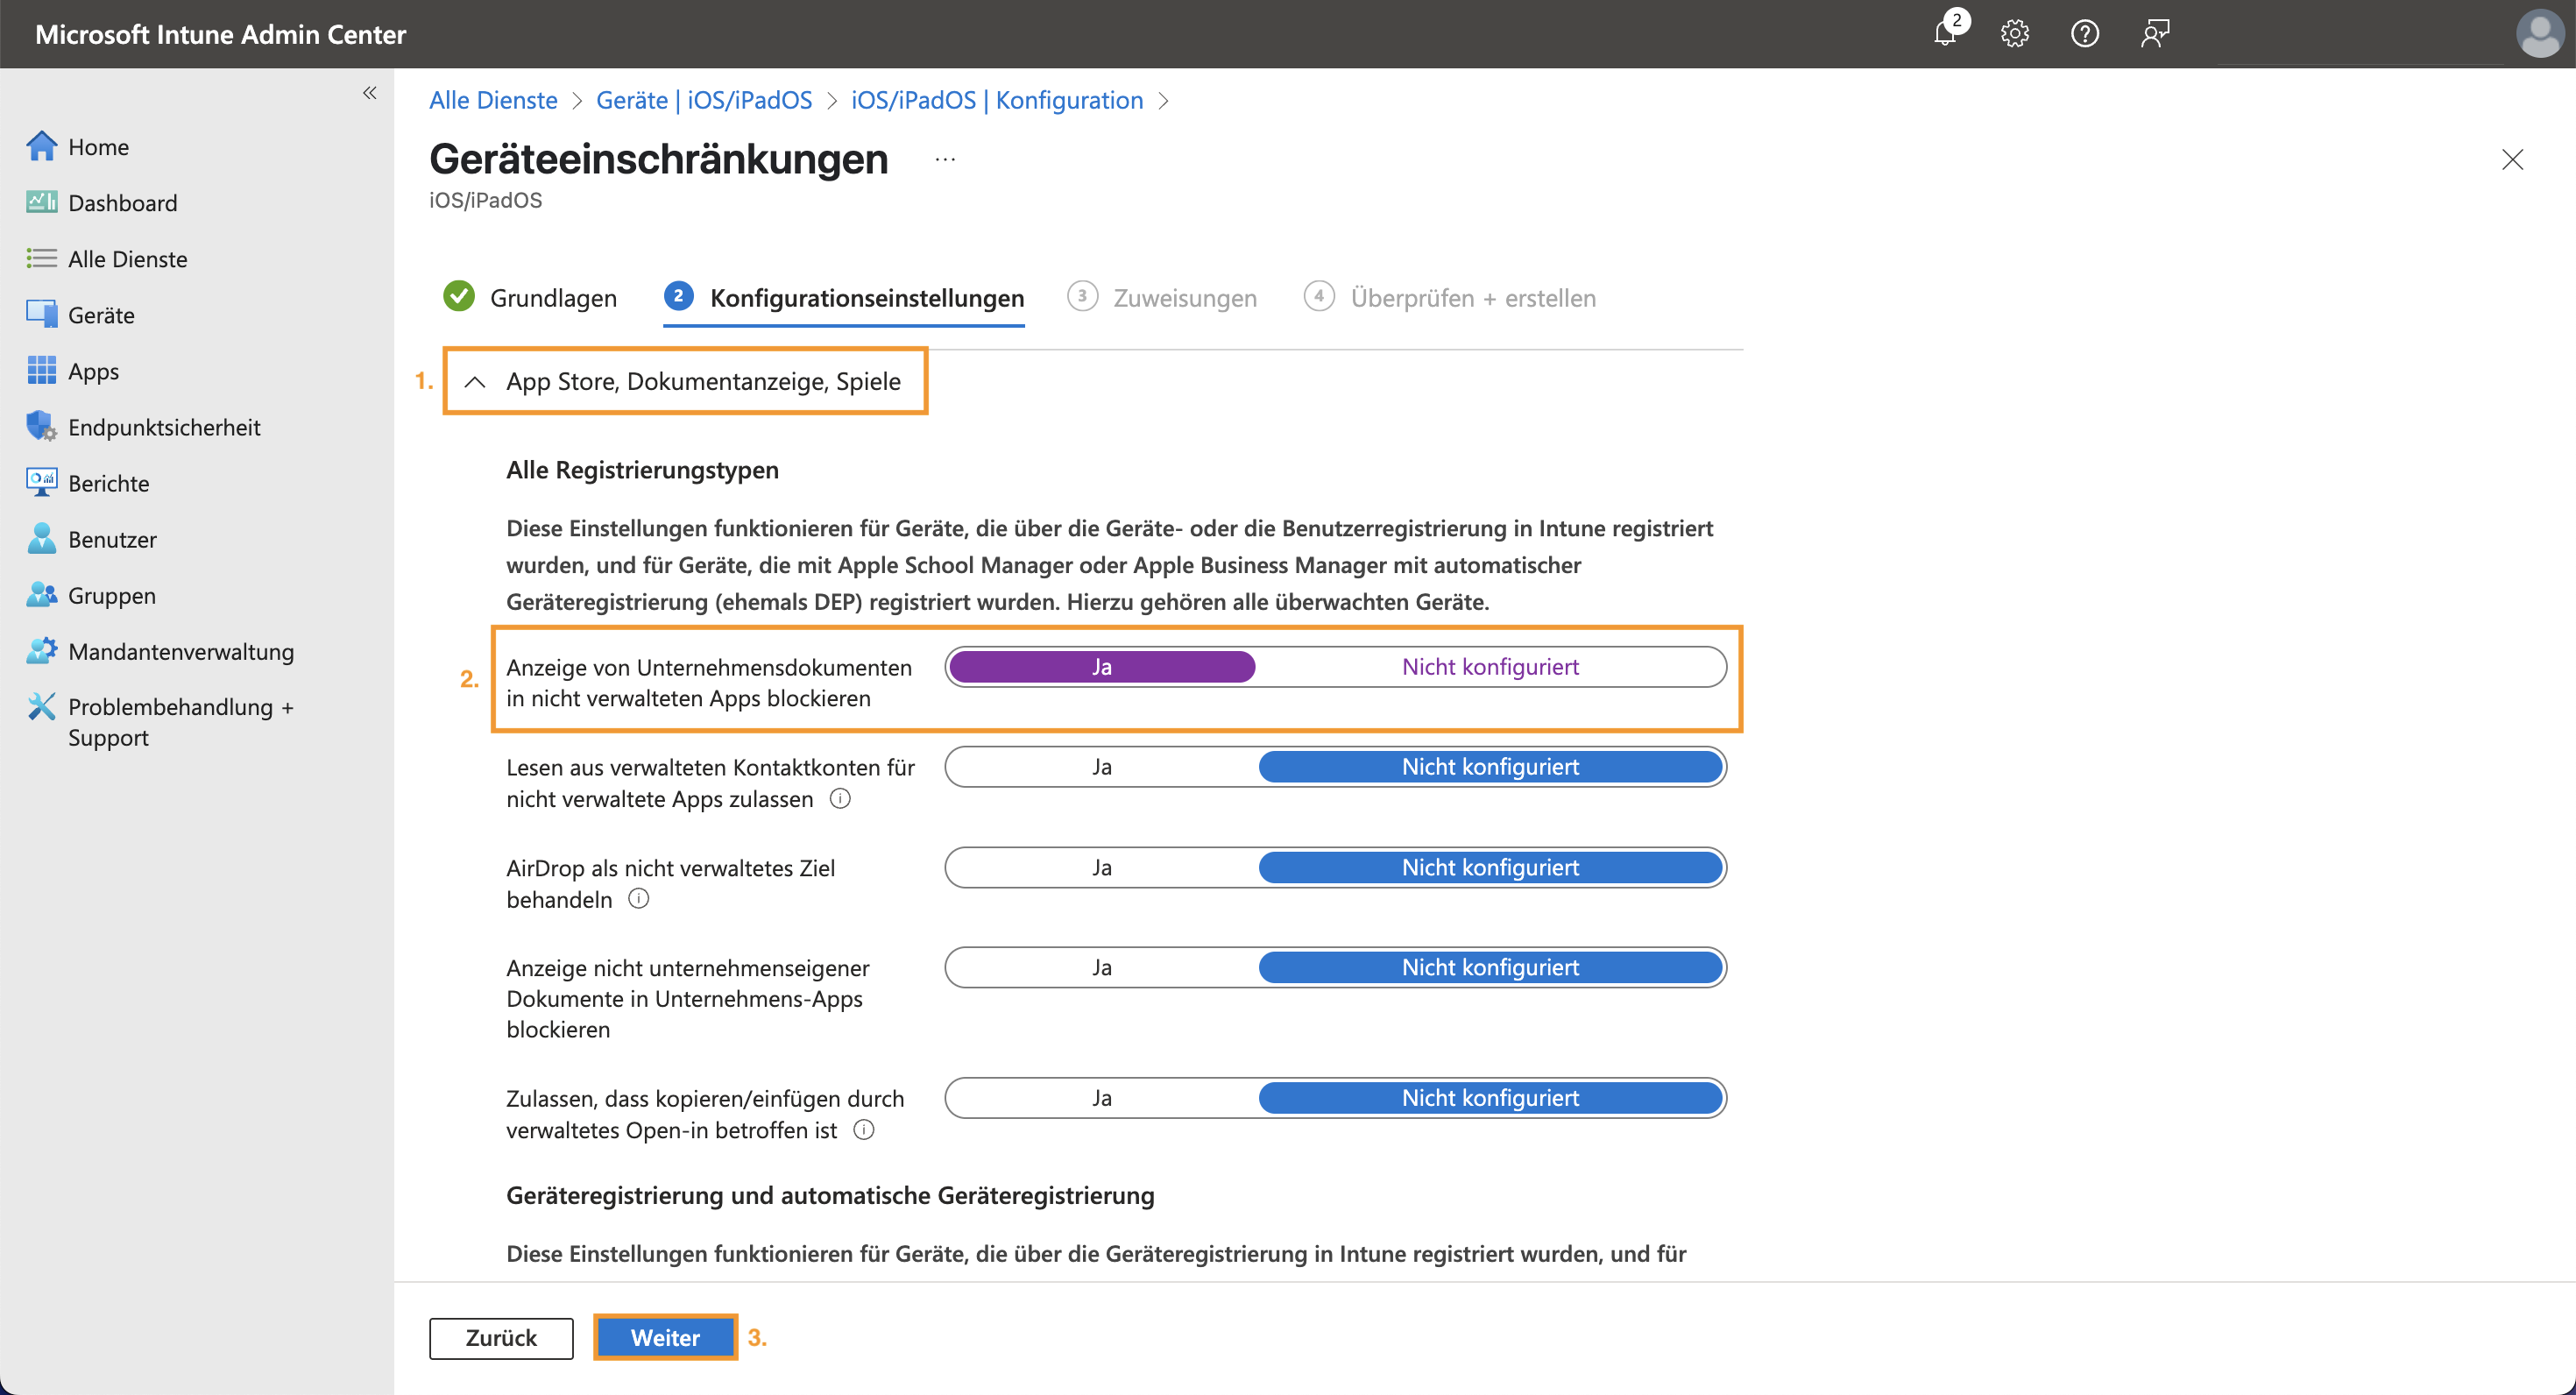
Task: Click info icon for kopieren/einfügen setting
Action: (x=863, y=1129)
